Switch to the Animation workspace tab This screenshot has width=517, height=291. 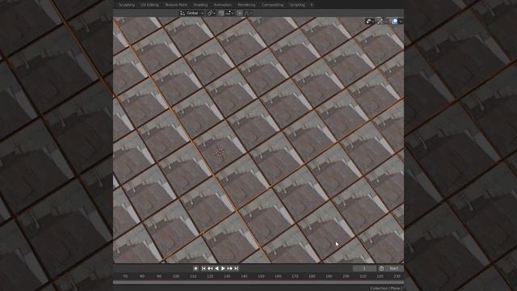(x=223, y=5)
